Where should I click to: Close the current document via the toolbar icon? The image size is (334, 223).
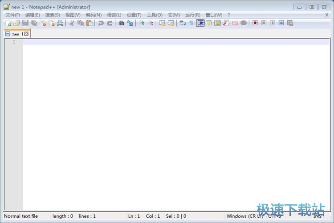point(43,23)
